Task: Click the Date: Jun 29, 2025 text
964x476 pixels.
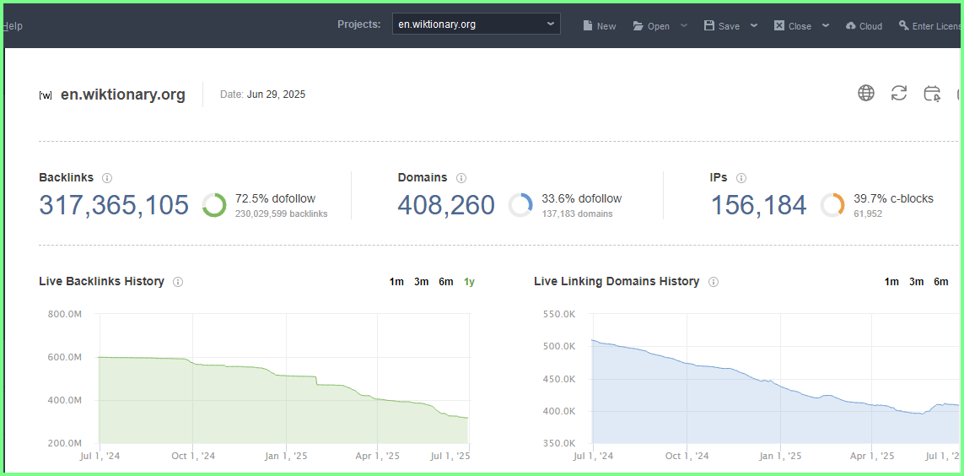Action: point(262,95)
